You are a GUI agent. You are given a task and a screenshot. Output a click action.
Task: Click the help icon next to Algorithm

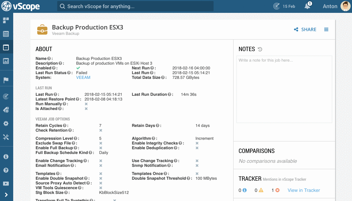[153, 138]
